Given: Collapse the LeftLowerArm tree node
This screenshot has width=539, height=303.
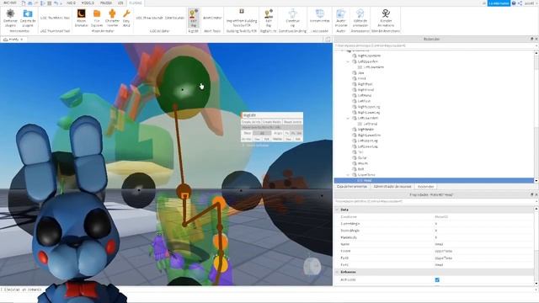Looking at the screenshot, I should pos(348,118).
